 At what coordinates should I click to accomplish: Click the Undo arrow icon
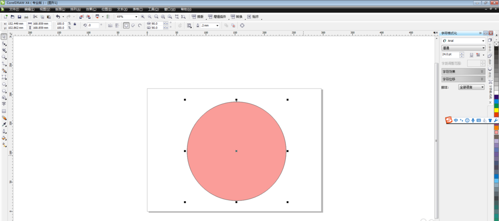point(58,17)
